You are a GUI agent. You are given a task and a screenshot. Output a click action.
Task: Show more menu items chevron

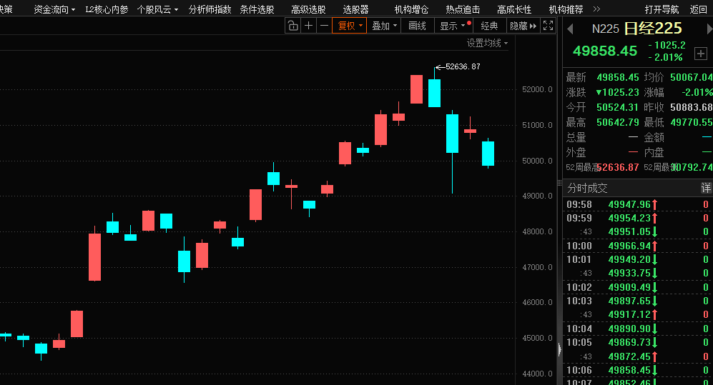click(x=596, y=9)
